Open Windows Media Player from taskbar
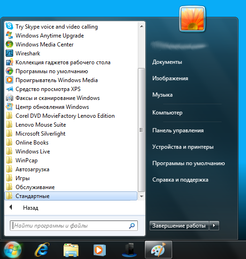246x259 pixels. 100,250
